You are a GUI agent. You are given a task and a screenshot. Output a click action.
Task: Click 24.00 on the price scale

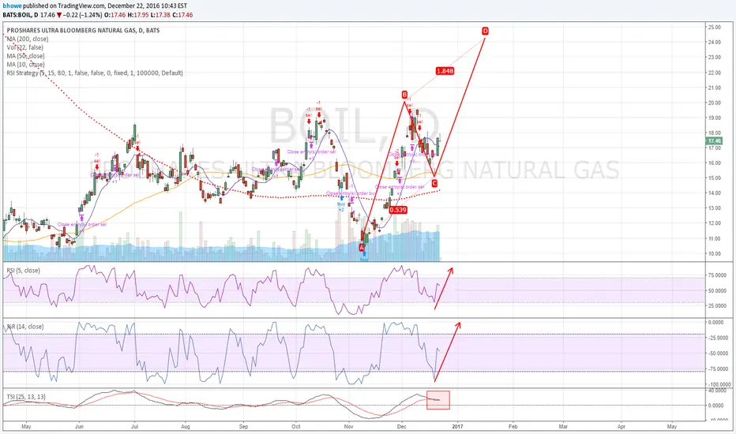pyautogui.click(x=715, y=43)
